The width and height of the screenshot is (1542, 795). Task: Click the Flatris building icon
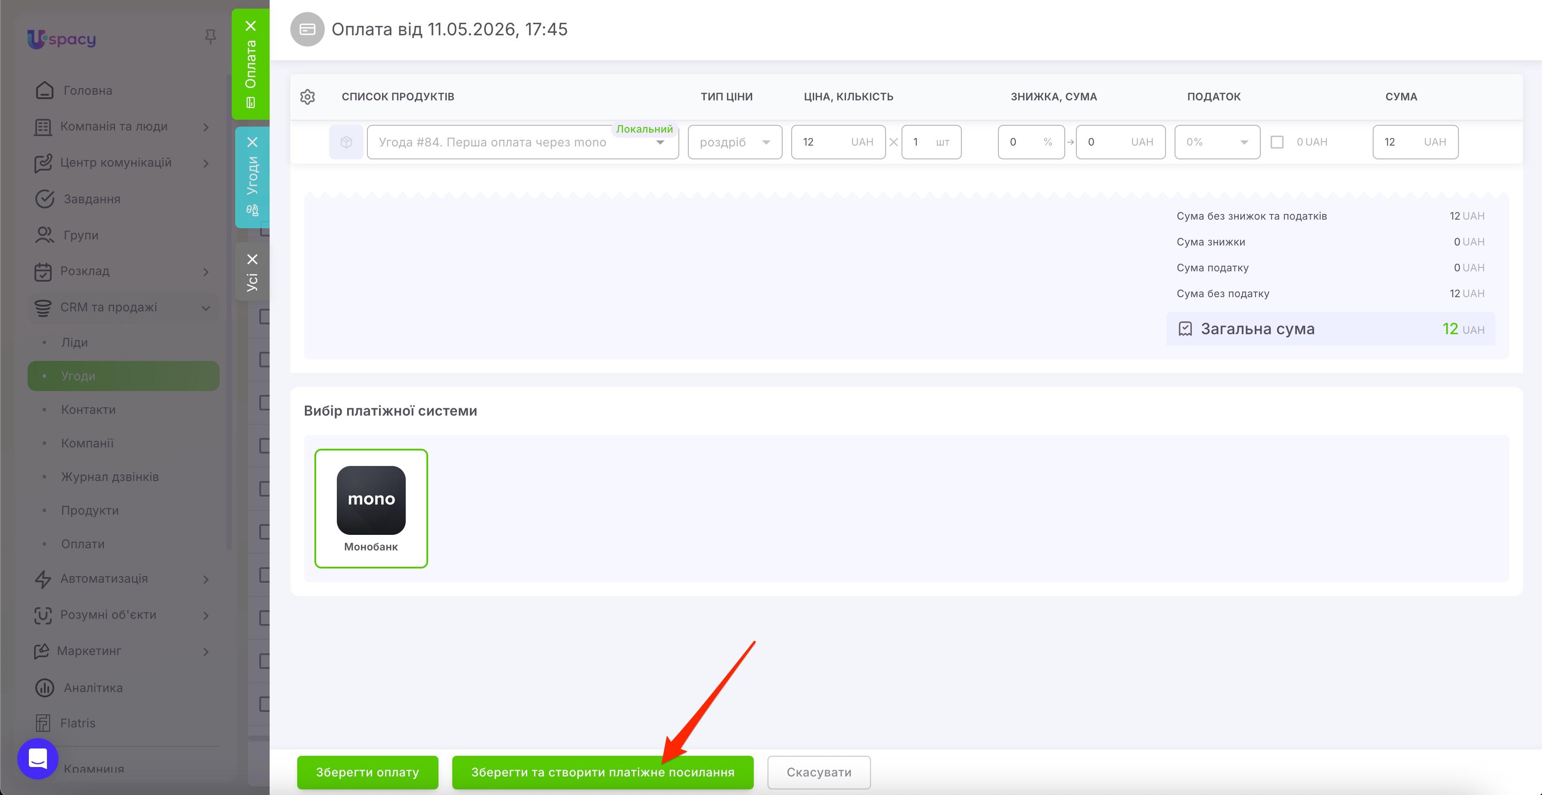[x=43, y=723]
